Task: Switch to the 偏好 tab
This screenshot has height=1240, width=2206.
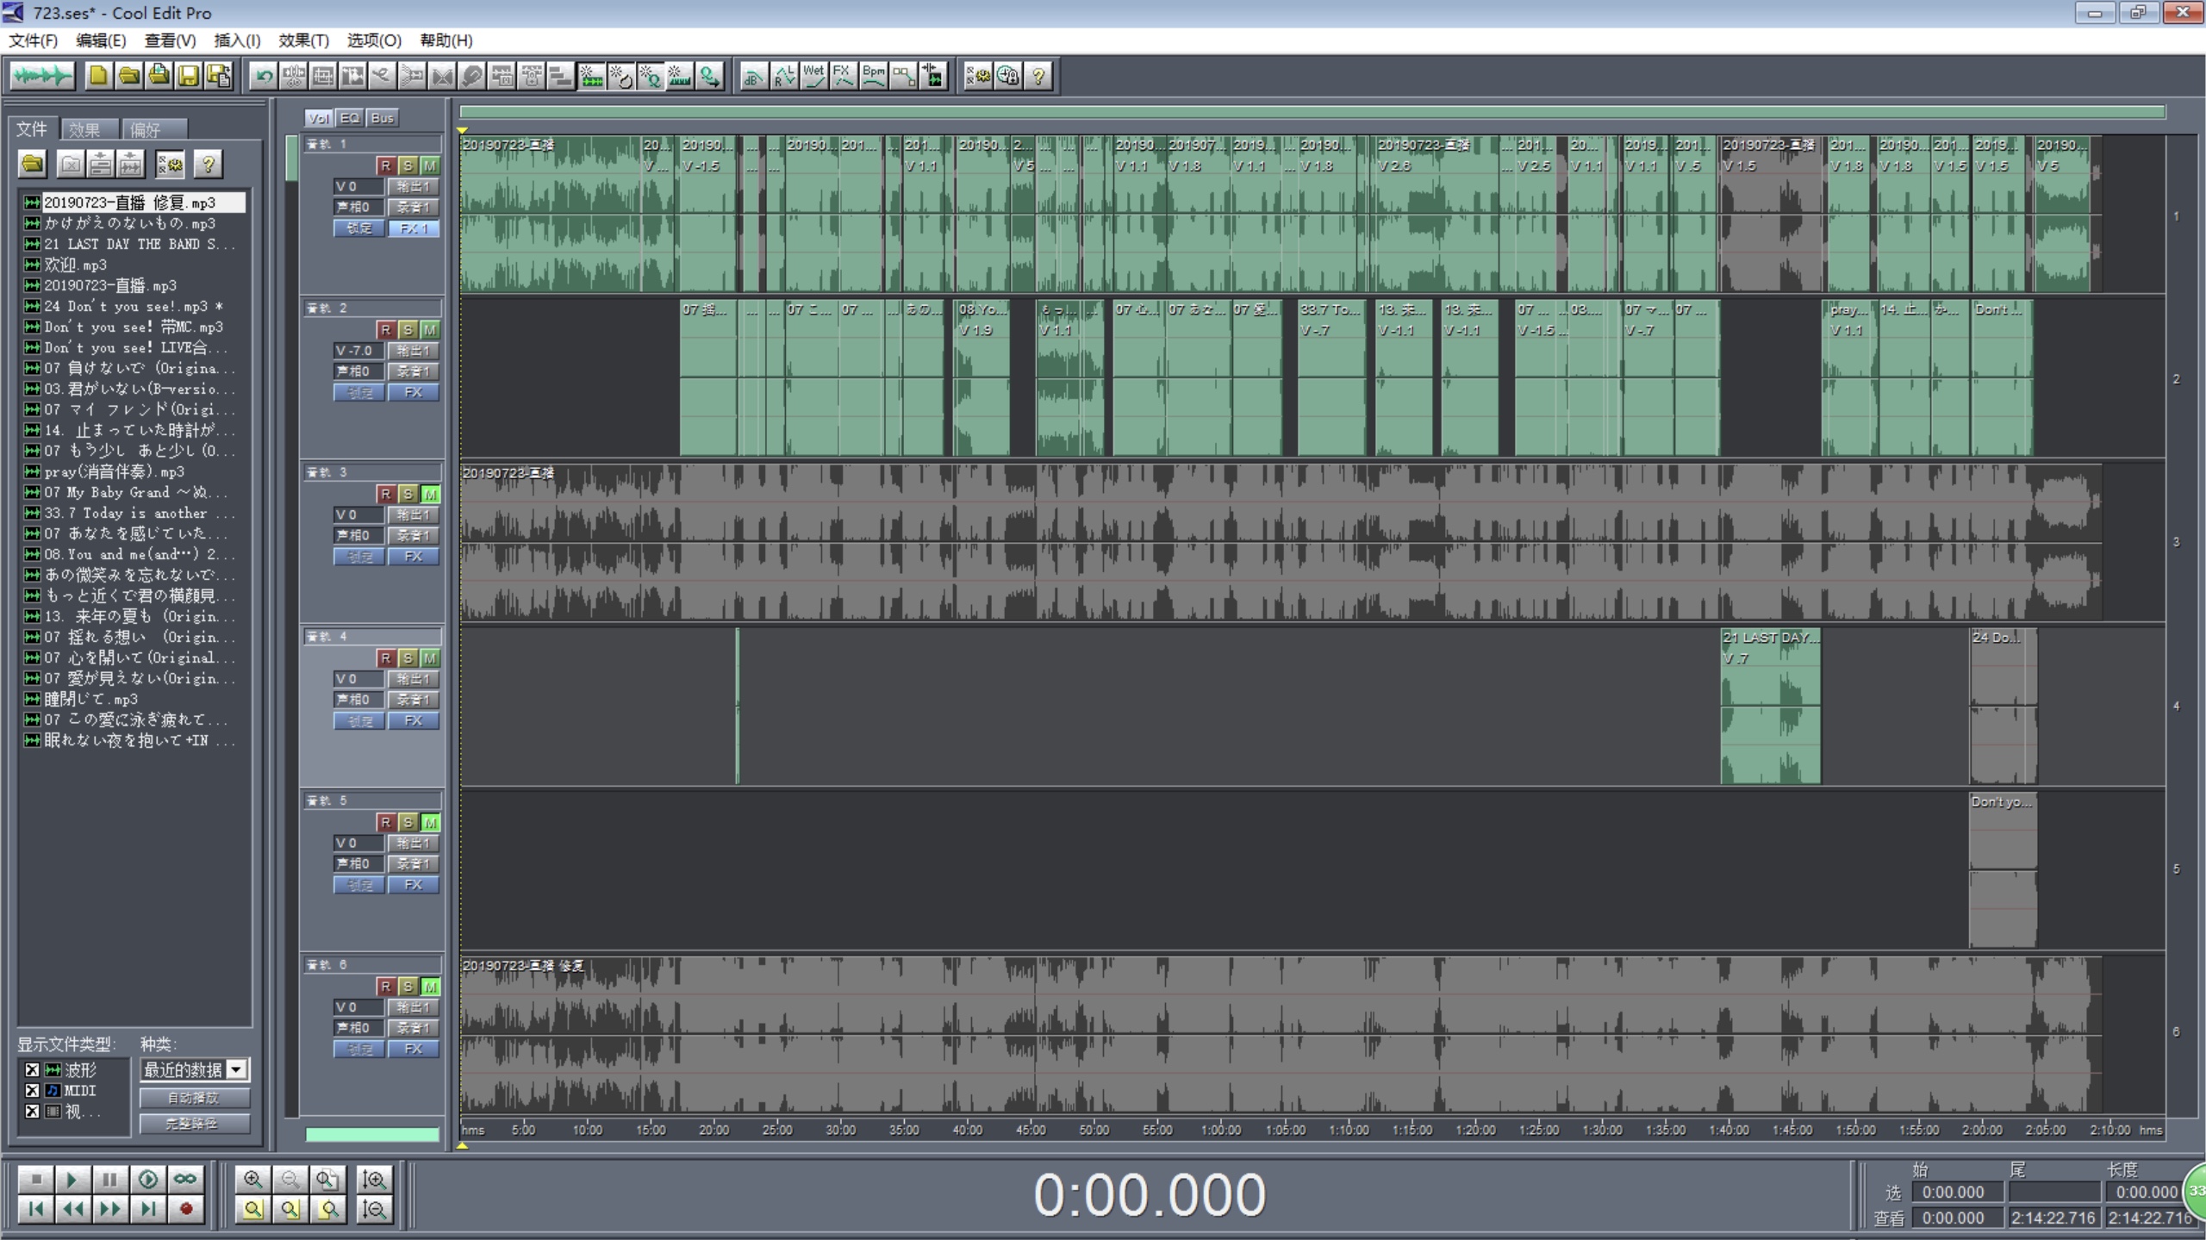Action: [146, 130]
